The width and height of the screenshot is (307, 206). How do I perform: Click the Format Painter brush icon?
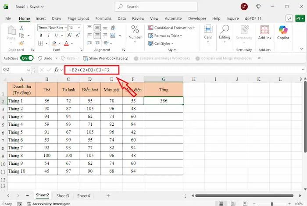pyautogui.click(x=21, y=43)
